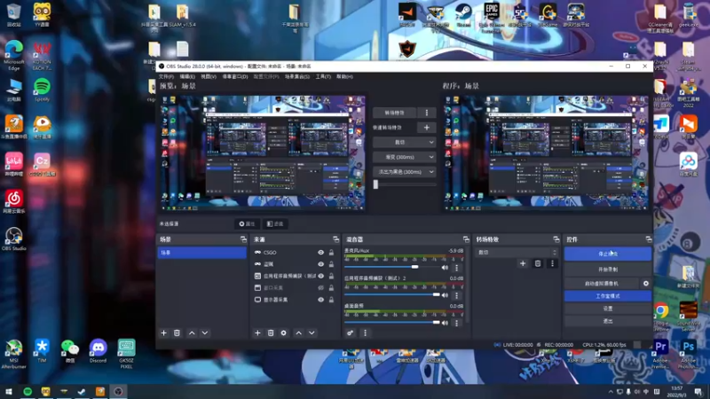The width and height of the screenshot is (710, 399).
Task: Click the 开始录制 start recording button
Action: pyautogui.click(x=608, y=270)
